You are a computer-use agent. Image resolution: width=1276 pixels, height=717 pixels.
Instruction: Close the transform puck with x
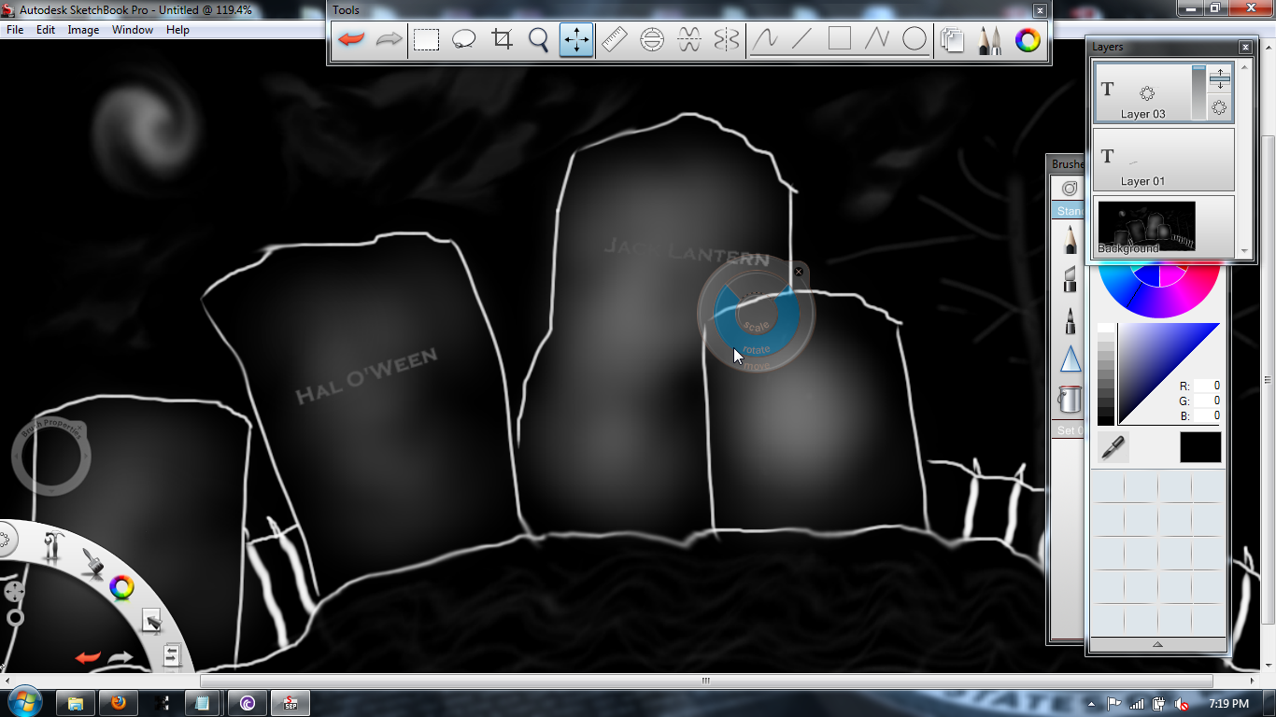pos(799,272)
